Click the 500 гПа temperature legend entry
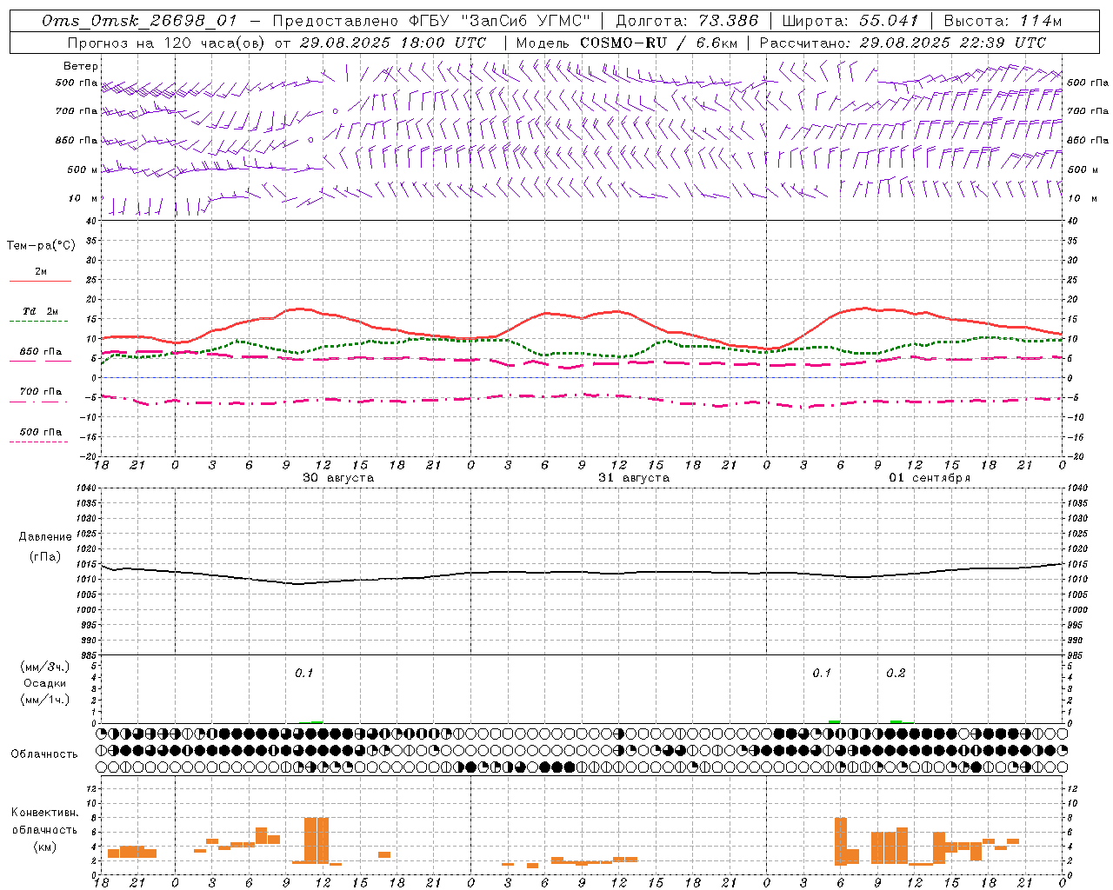The height and width of the screenshot is (890, 1113). pyautogui.click(x=41, y=432)
